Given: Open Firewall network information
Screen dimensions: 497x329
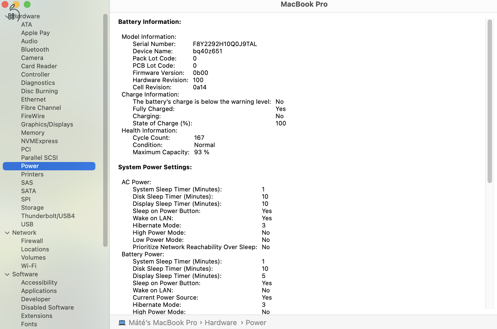Looking at the screenshot, I should 32,241.
